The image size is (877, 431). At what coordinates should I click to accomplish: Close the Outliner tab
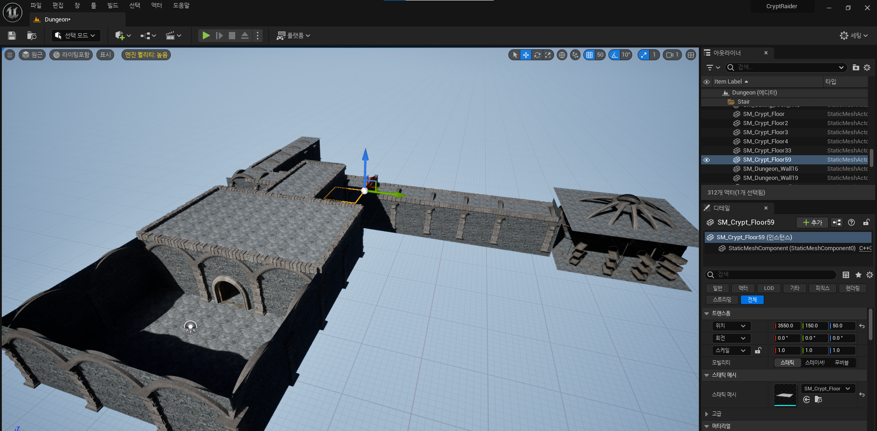pyautogui.click(x=766, y=53)
